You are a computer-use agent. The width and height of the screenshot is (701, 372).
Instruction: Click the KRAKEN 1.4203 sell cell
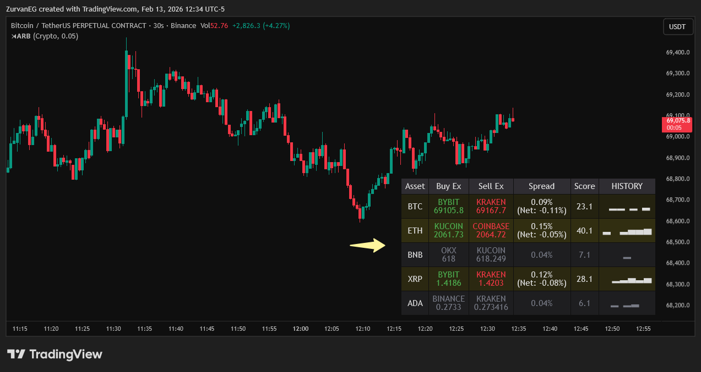point(491,279)
